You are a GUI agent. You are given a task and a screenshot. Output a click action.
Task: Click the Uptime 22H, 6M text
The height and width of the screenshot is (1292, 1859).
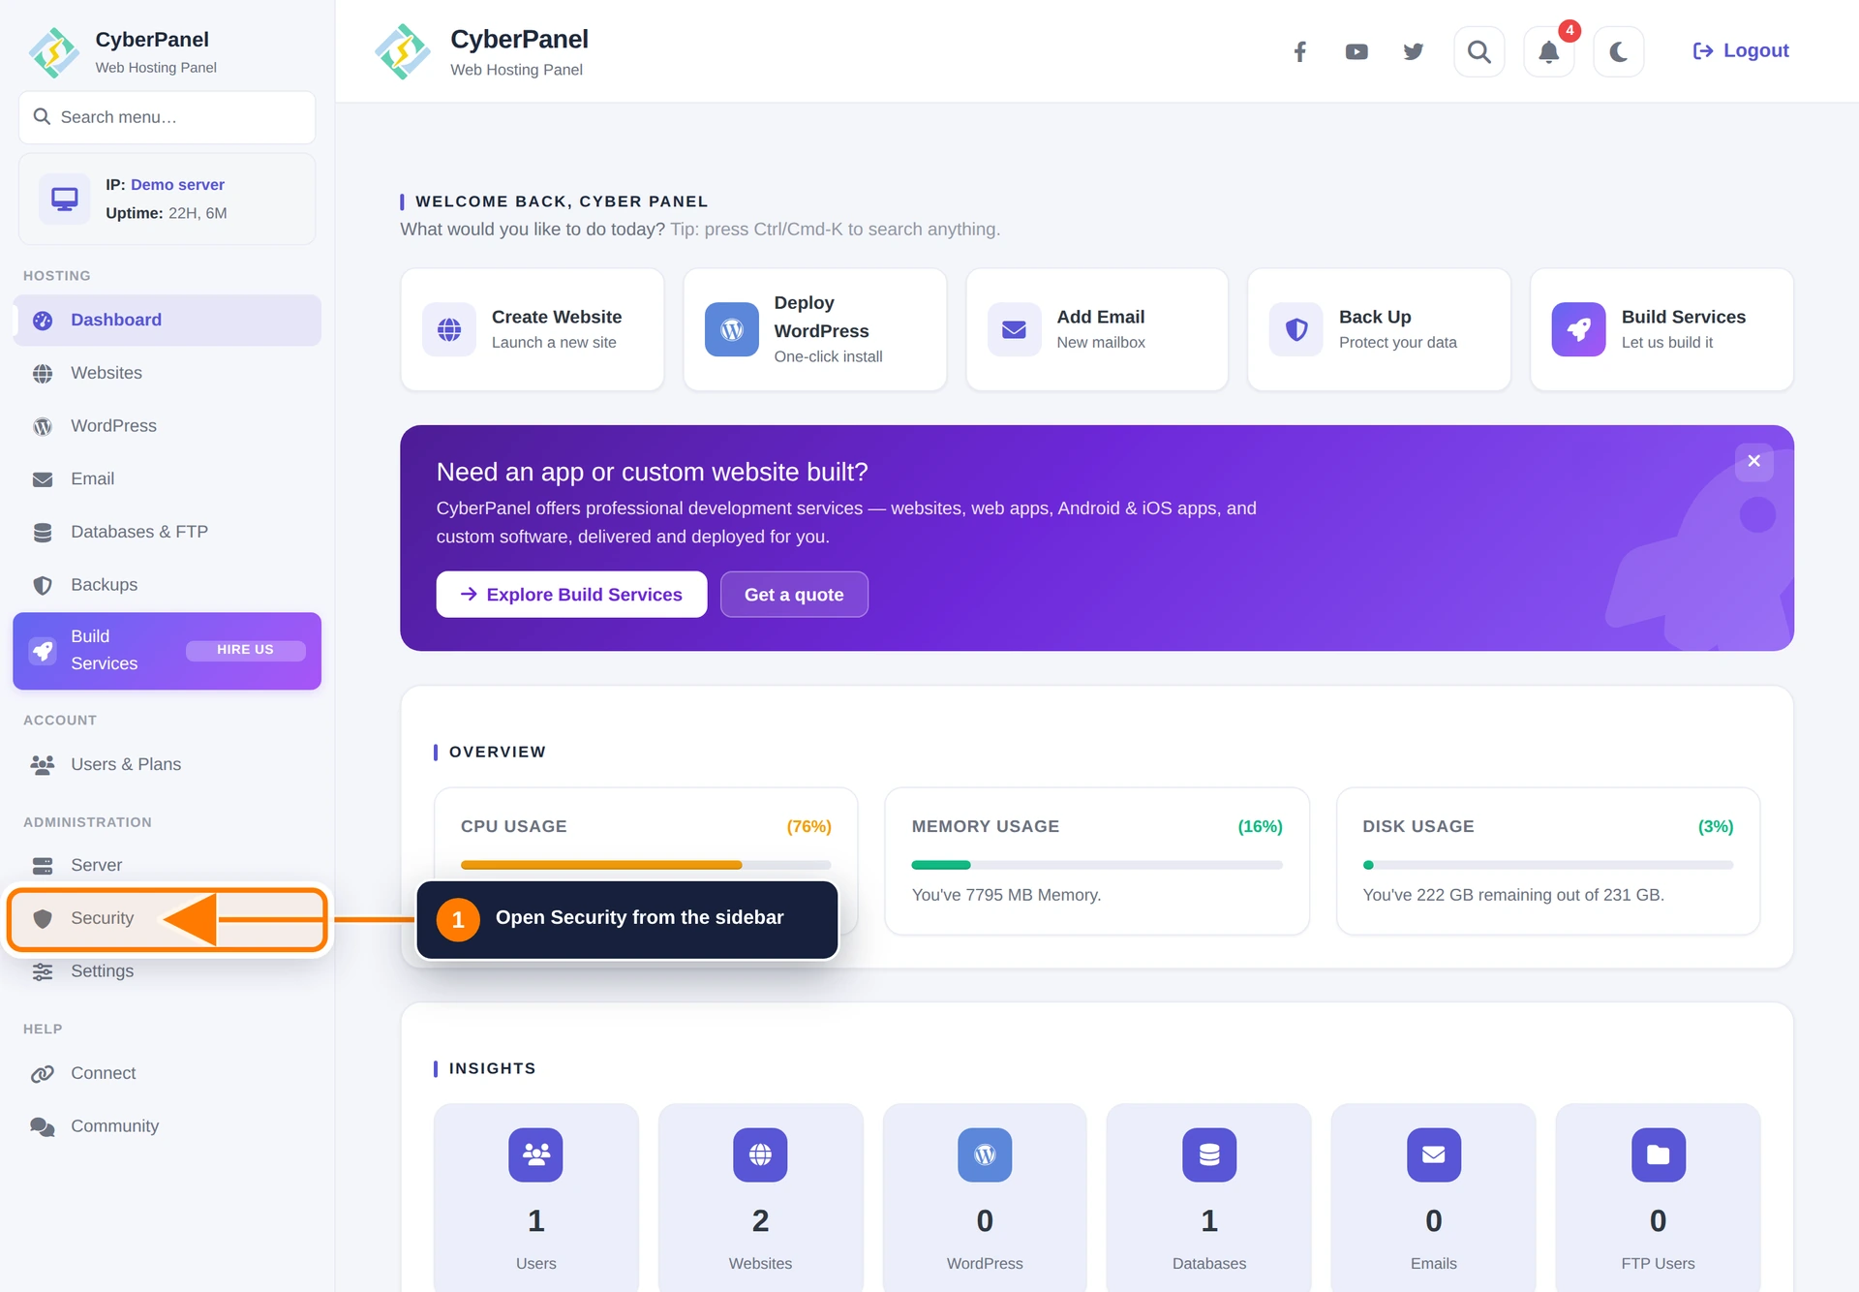pyautogui.click(x=167, y=213)
